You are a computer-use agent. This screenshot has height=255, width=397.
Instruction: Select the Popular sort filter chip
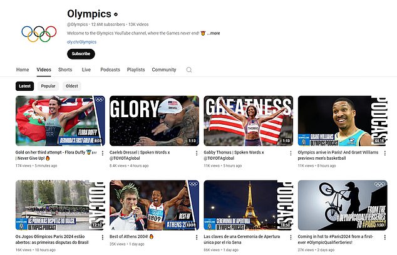pyautogui.click(x=48, y=86)
